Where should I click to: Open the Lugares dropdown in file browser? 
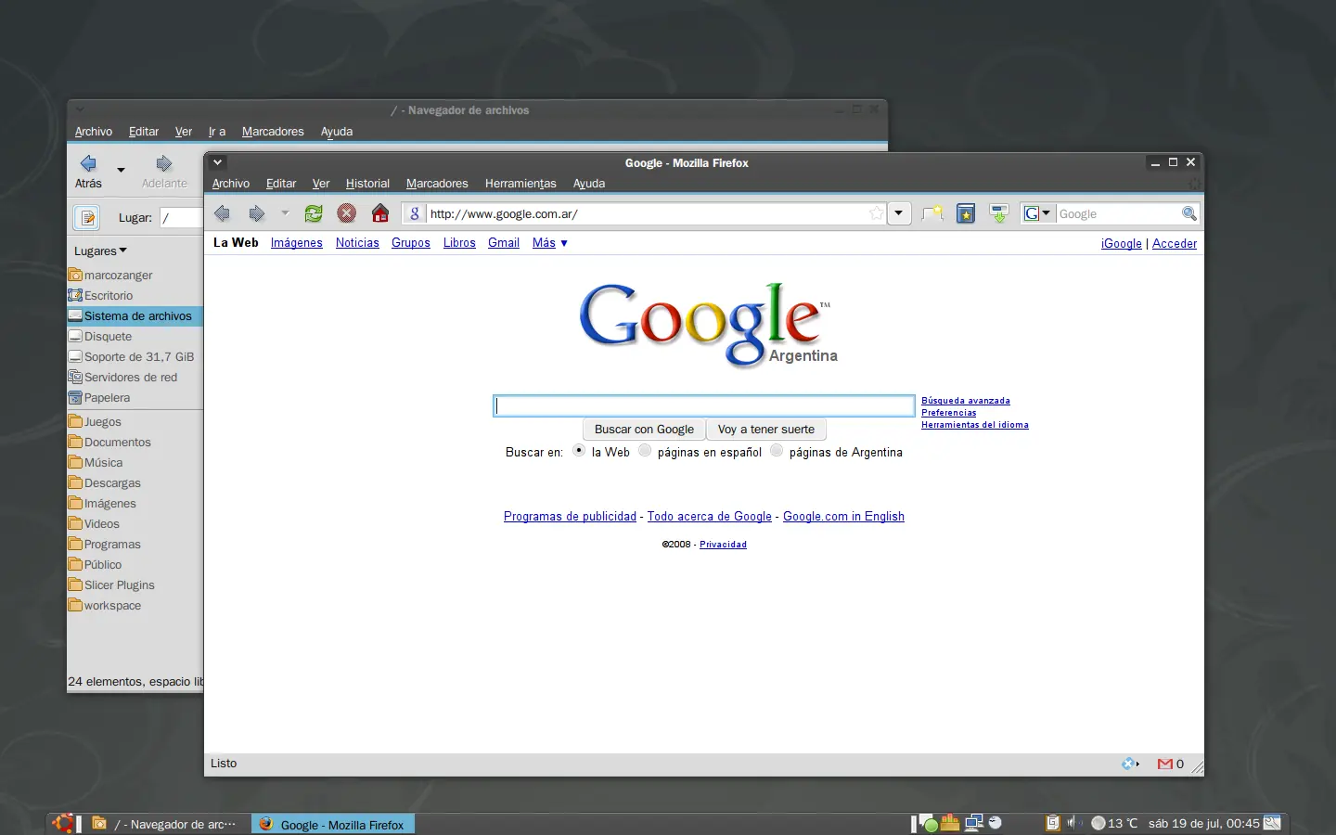pyautogui.click(x=101, y=250)
